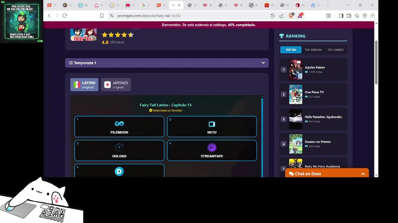The image size is (398, 223).
Task: Open the Jujutsu Kaisen ranking thumbnail
Action: [x=296, y=70]
